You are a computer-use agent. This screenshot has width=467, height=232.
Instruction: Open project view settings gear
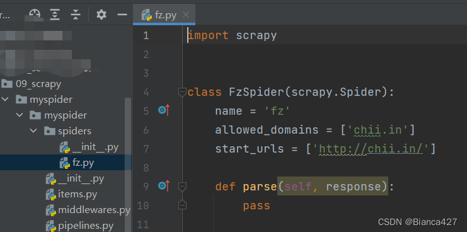pos(101,14)
